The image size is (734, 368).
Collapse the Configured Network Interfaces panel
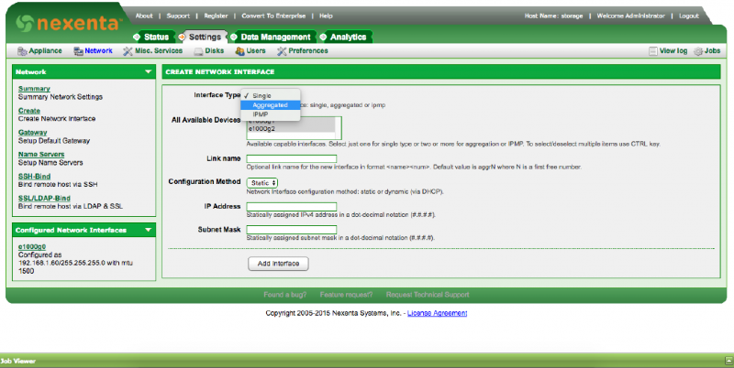click(148, 230)
